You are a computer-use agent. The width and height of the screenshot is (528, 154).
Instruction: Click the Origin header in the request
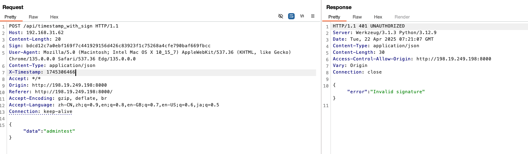(58, 85)
